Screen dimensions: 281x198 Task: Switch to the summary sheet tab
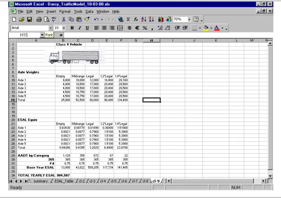40,181
